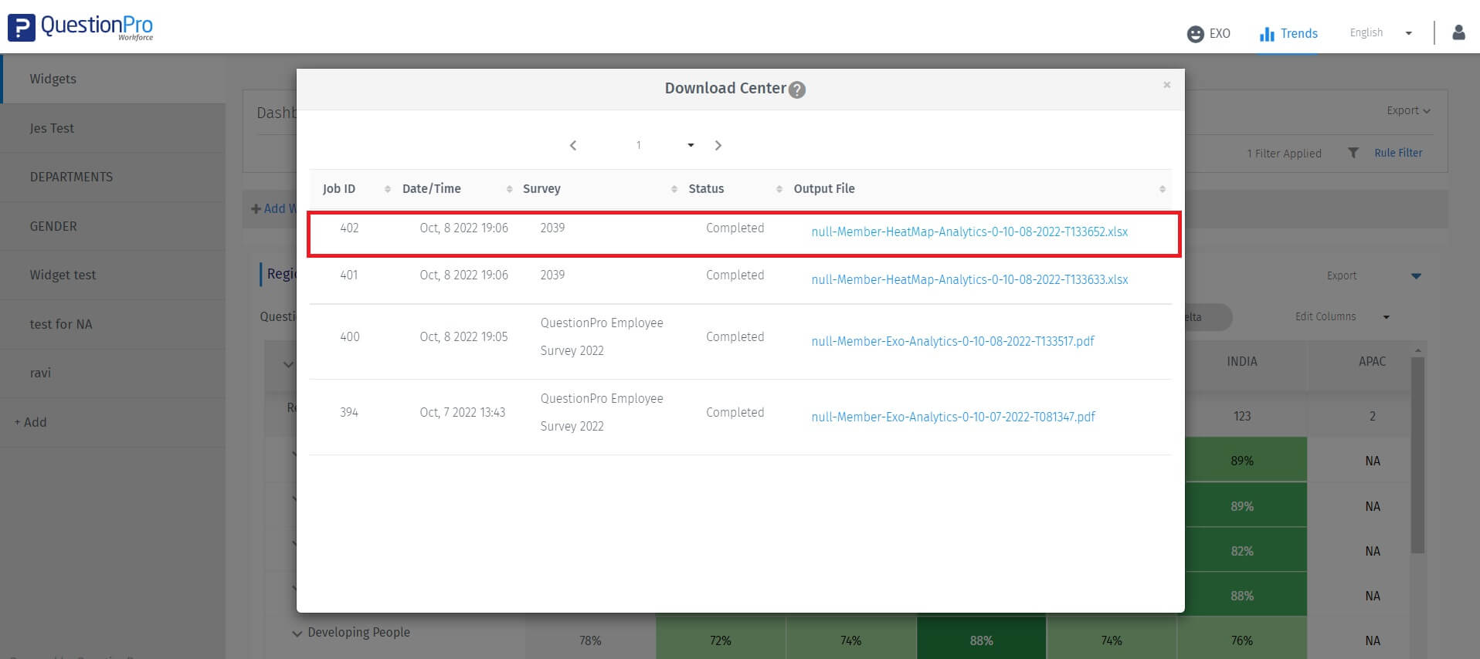Select Widget test in the sidebar

113,275
